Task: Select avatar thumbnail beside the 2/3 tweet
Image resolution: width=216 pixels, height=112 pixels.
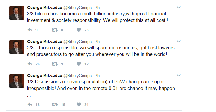Action: pyautogui.click(x=17, y=47)
